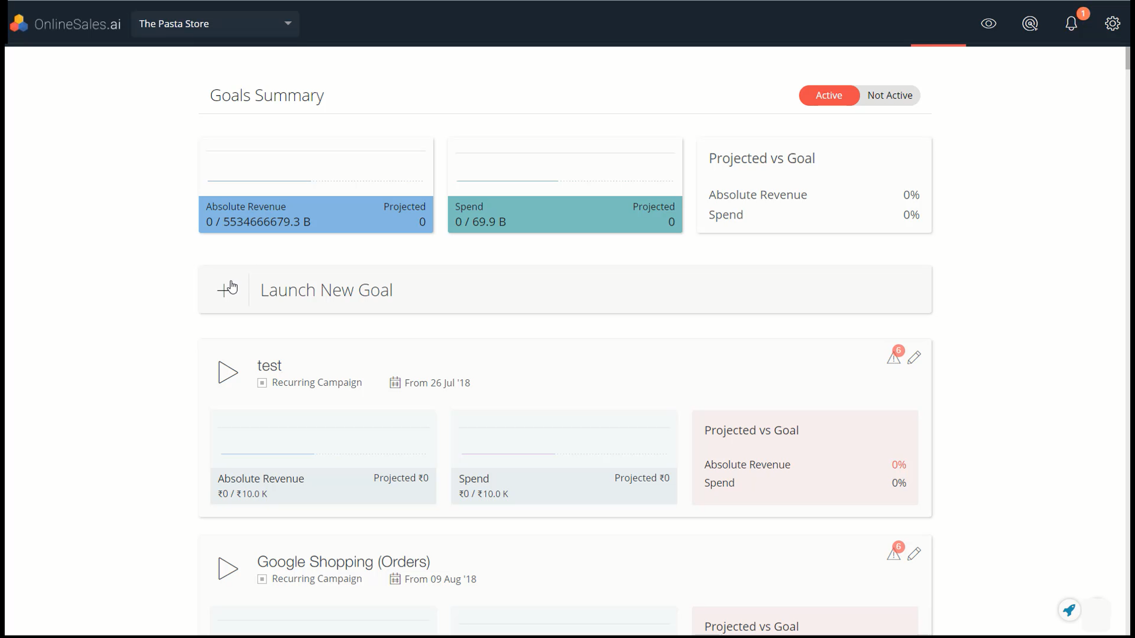
Task: Open the notifications bell
Action: (x=1071, y=24)
